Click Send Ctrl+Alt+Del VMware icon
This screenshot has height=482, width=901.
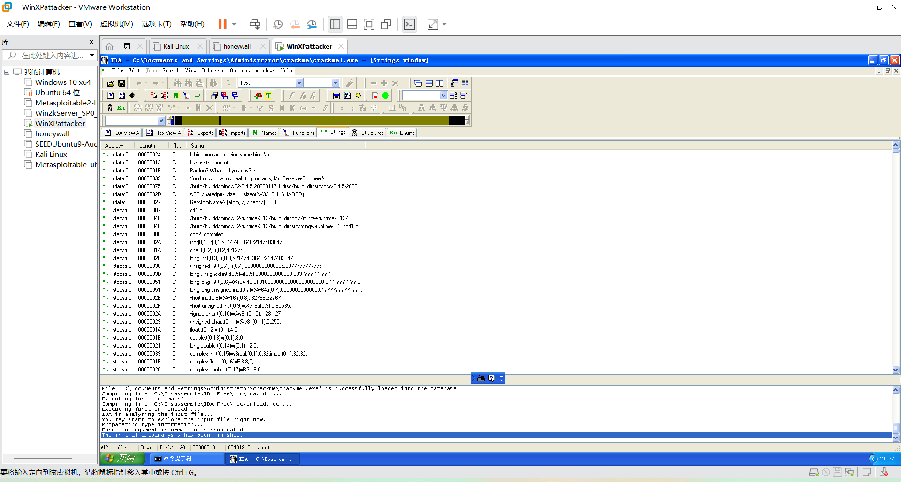point(255,24)
